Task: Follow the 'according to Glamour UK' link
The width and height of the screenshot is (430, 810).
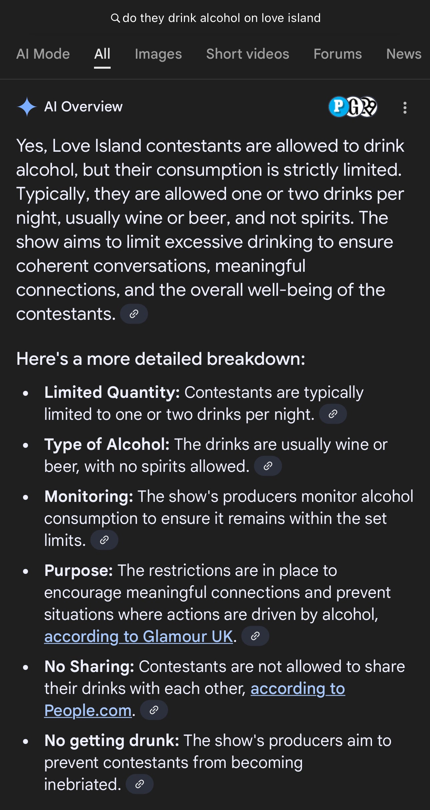Action: point(138,636)
